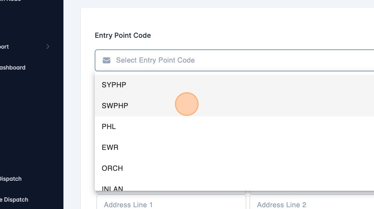Viewport: 374px width, 209px height.
Task: Focus the Address Line 1 input field
Action: [171, 204]
